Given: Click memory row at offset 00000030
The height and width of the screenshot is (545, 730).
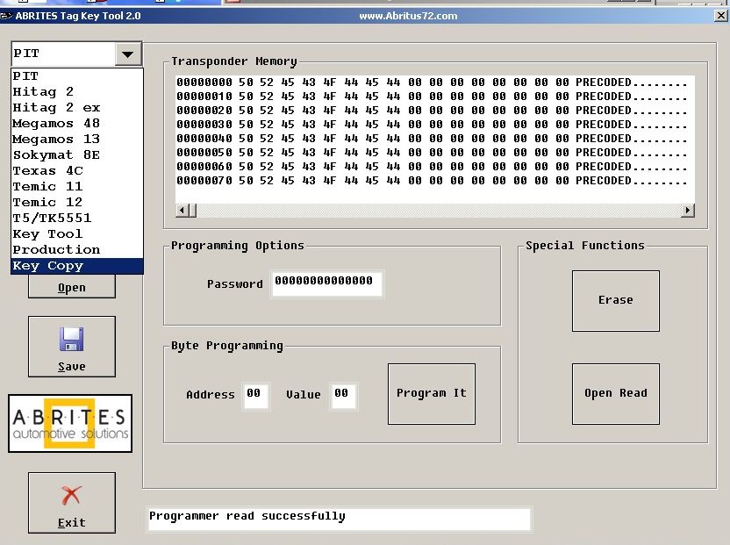Looking at the screenshot, I should point(432,125).
